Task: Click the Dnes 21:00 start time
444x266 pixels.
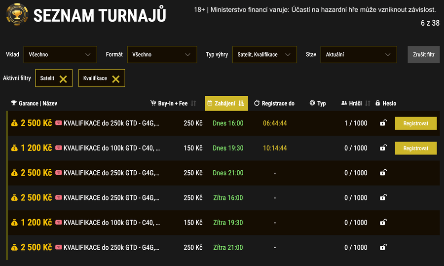Action: point(228,173)
